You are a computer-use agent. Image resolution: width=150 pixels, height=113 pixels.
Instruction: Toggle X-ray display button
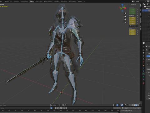130,105
